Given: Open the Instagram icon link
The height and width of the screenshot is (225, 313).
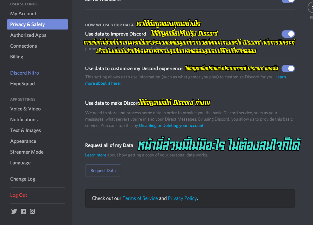Looking at the screenshot, I should [32, 211].
